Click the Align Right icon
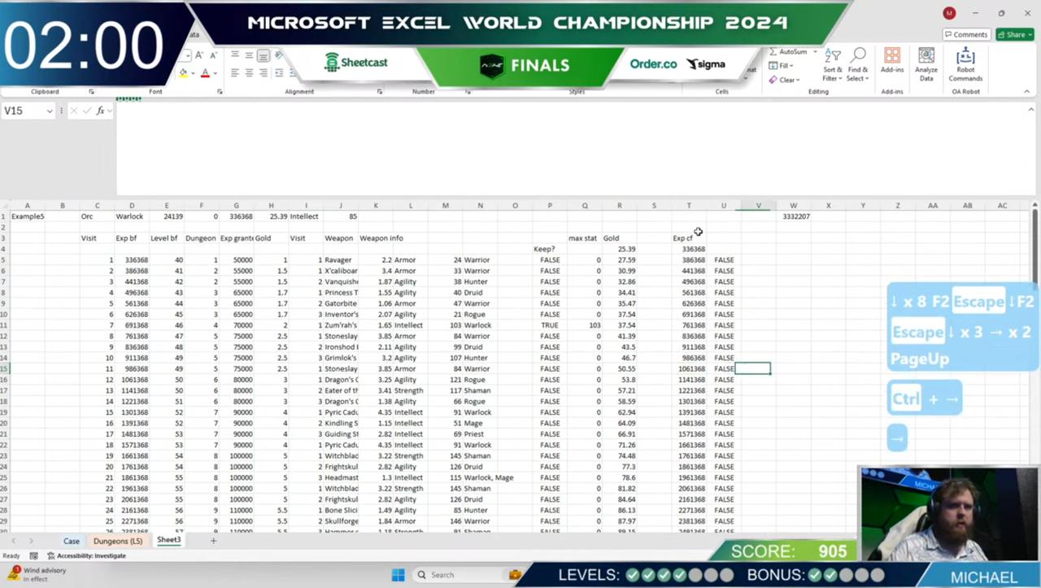Image resolution: width=1041 pixels, height=588 pixels. pos(263,73)
